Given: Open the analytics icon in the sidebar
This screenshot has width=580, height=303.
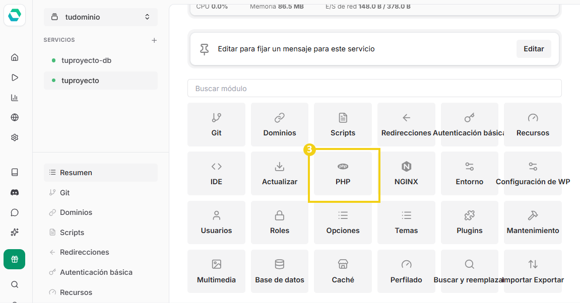Looking at the screenshot, I should click(x=15, y=97).
